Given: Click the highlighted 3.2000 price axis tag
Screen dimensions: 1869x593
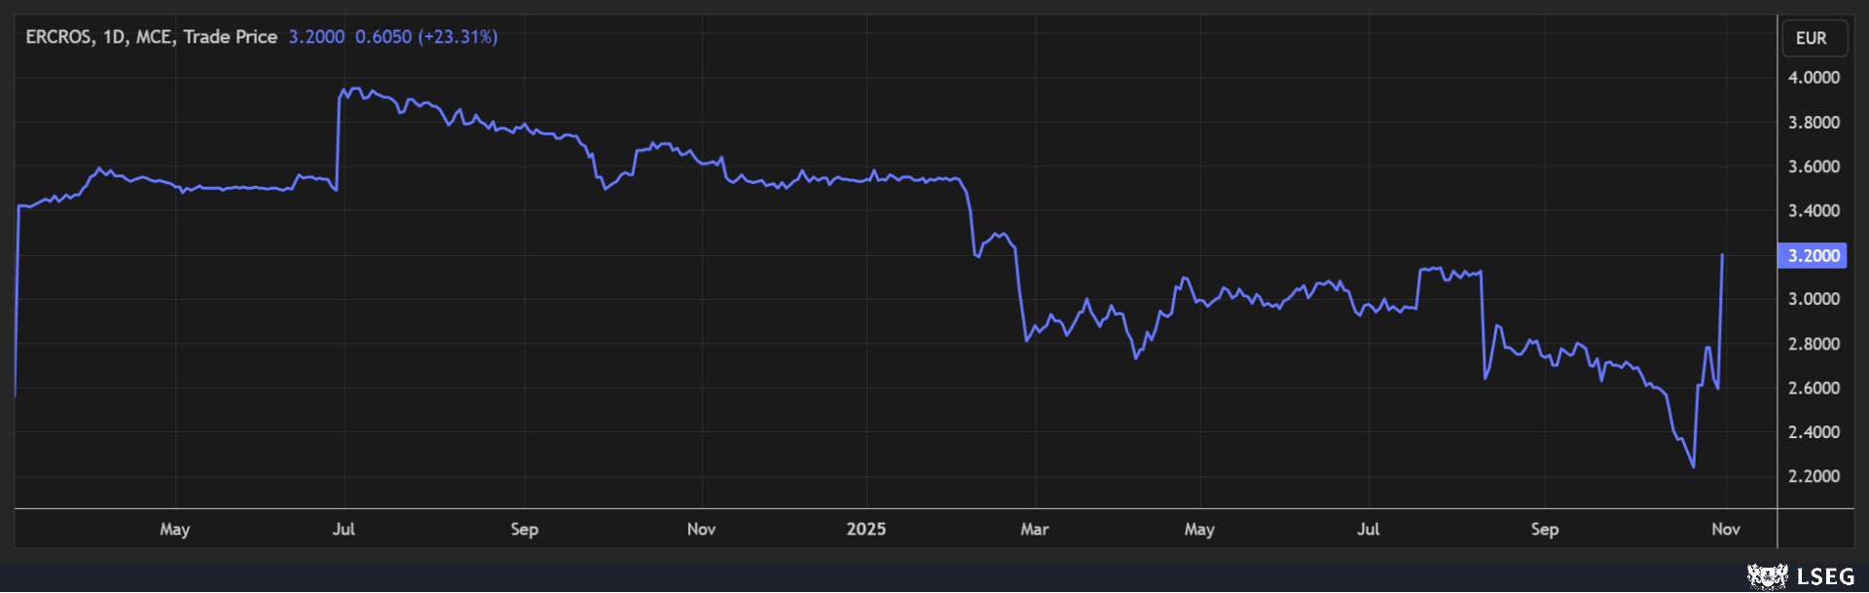Looking at the screenshot, I should point(1813,256).
